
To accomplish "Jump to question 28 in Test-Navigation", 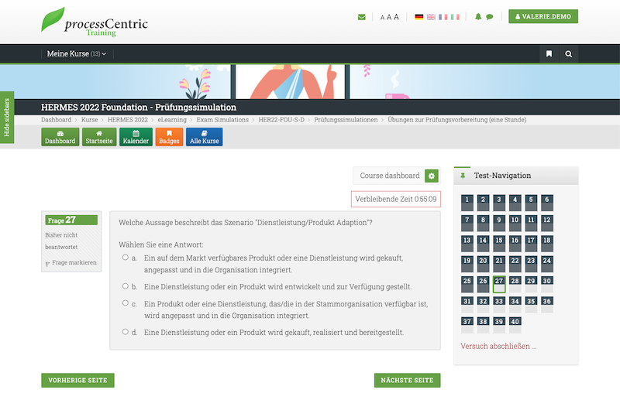I will pyautogui.click(x=515, y=284).
